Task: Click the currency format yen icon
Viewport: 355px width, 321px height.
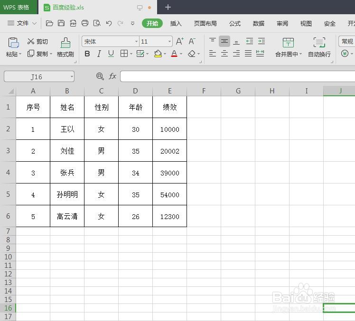Action: (345, 54)
